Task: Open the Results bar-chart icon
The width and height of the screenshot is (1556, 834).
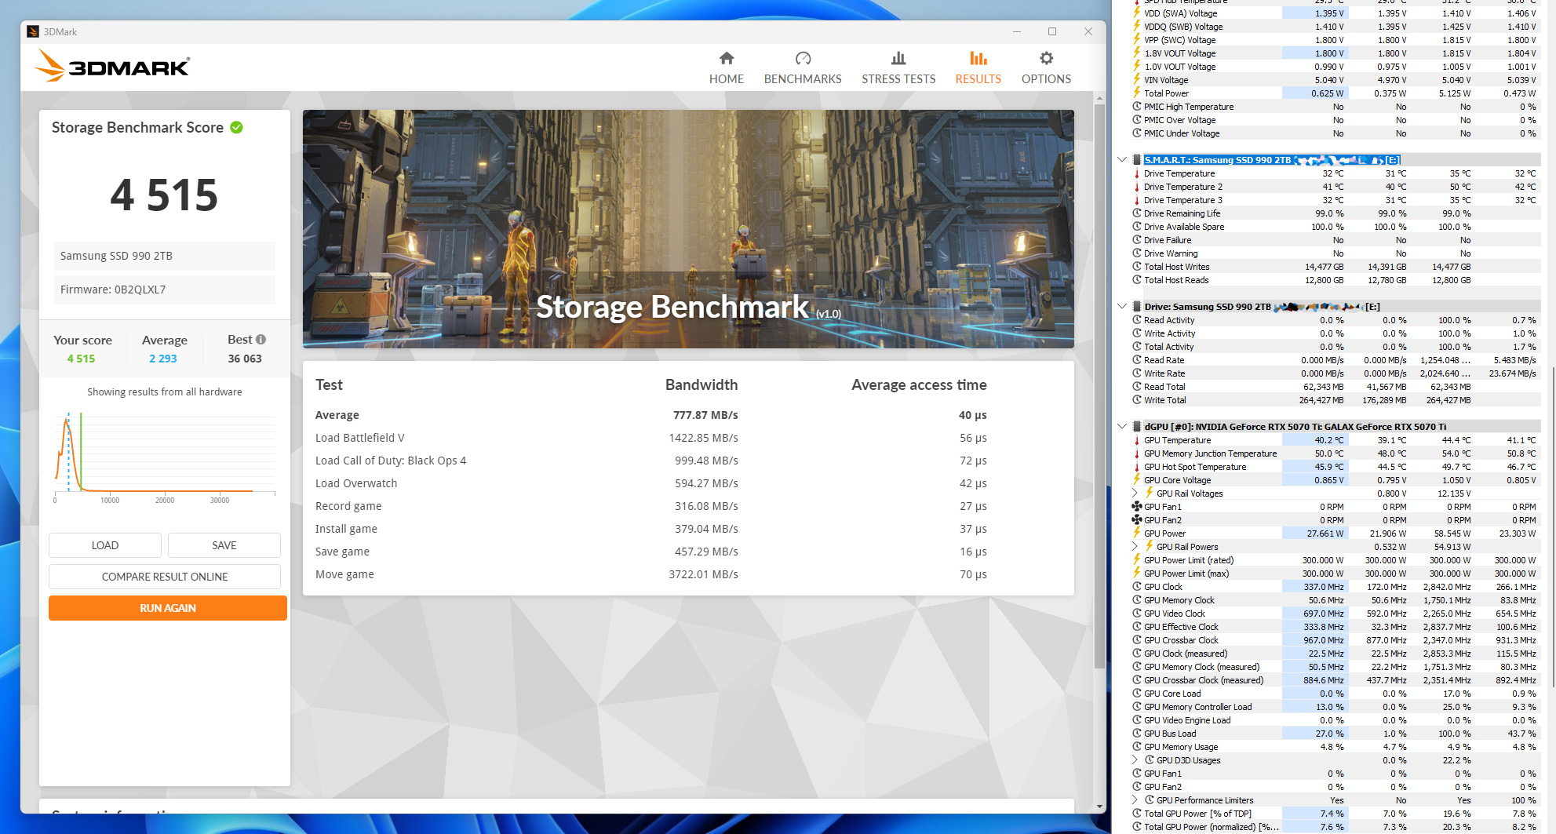Action: pos(978,58)
